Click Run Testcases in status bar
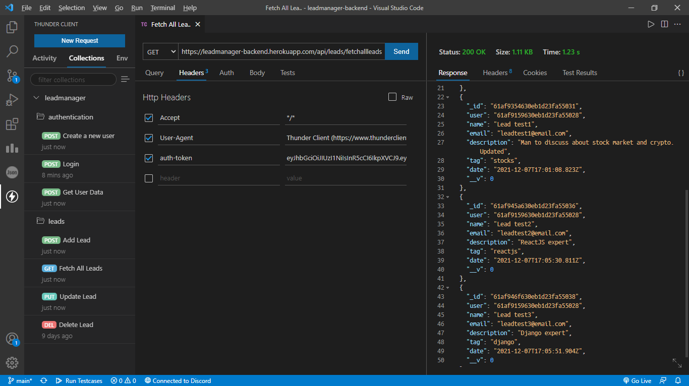The width and height of the screenshot is (689, 386). tap(79, 381)
